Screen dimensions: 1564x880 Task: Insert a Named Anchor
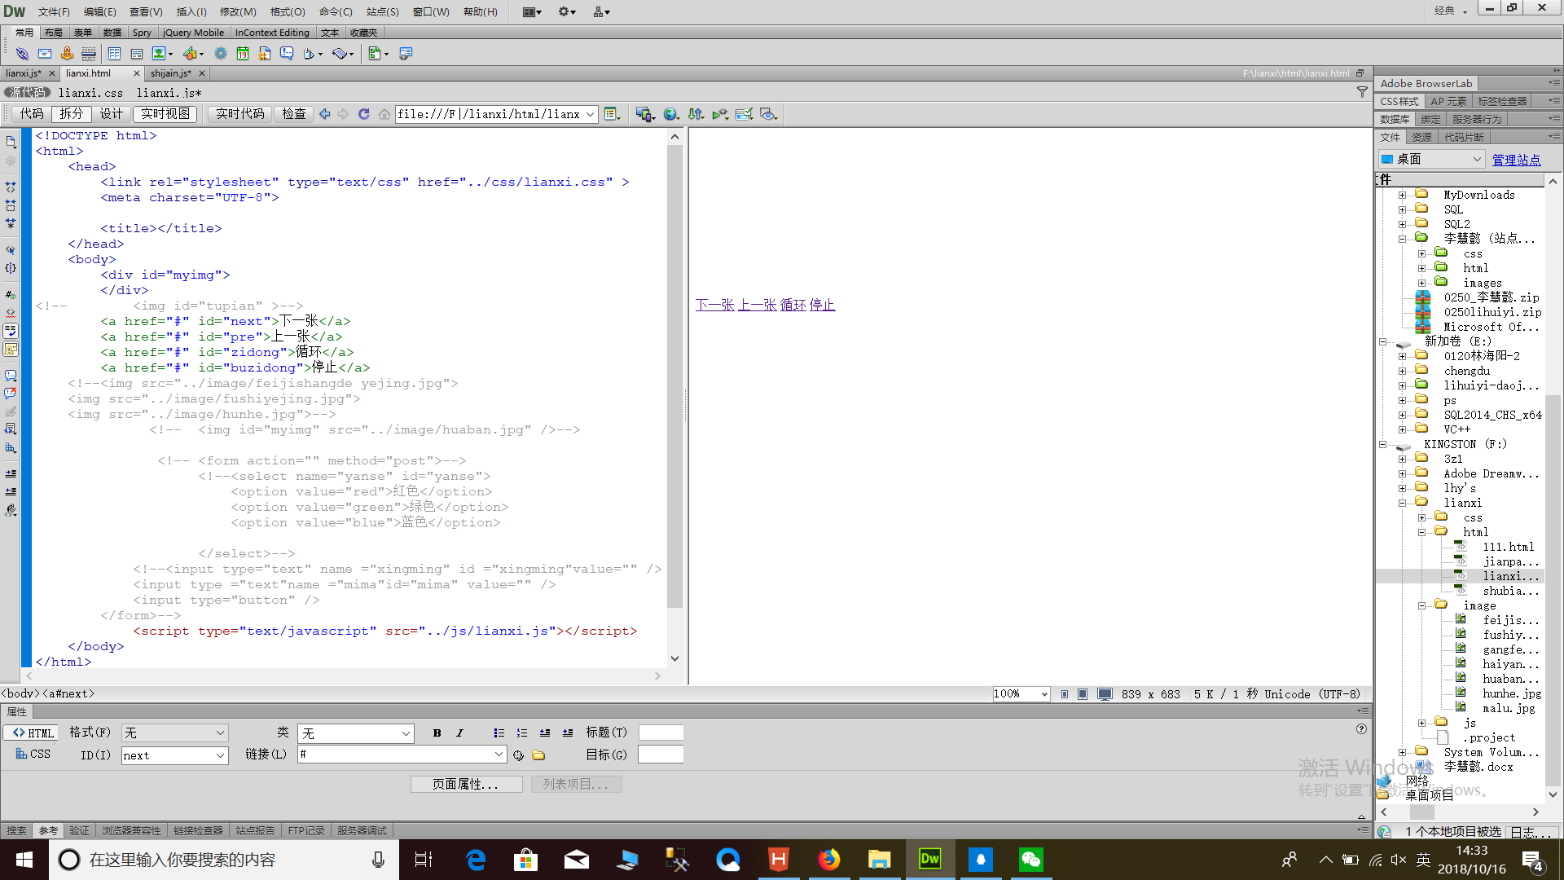click(x=67, y=54)
